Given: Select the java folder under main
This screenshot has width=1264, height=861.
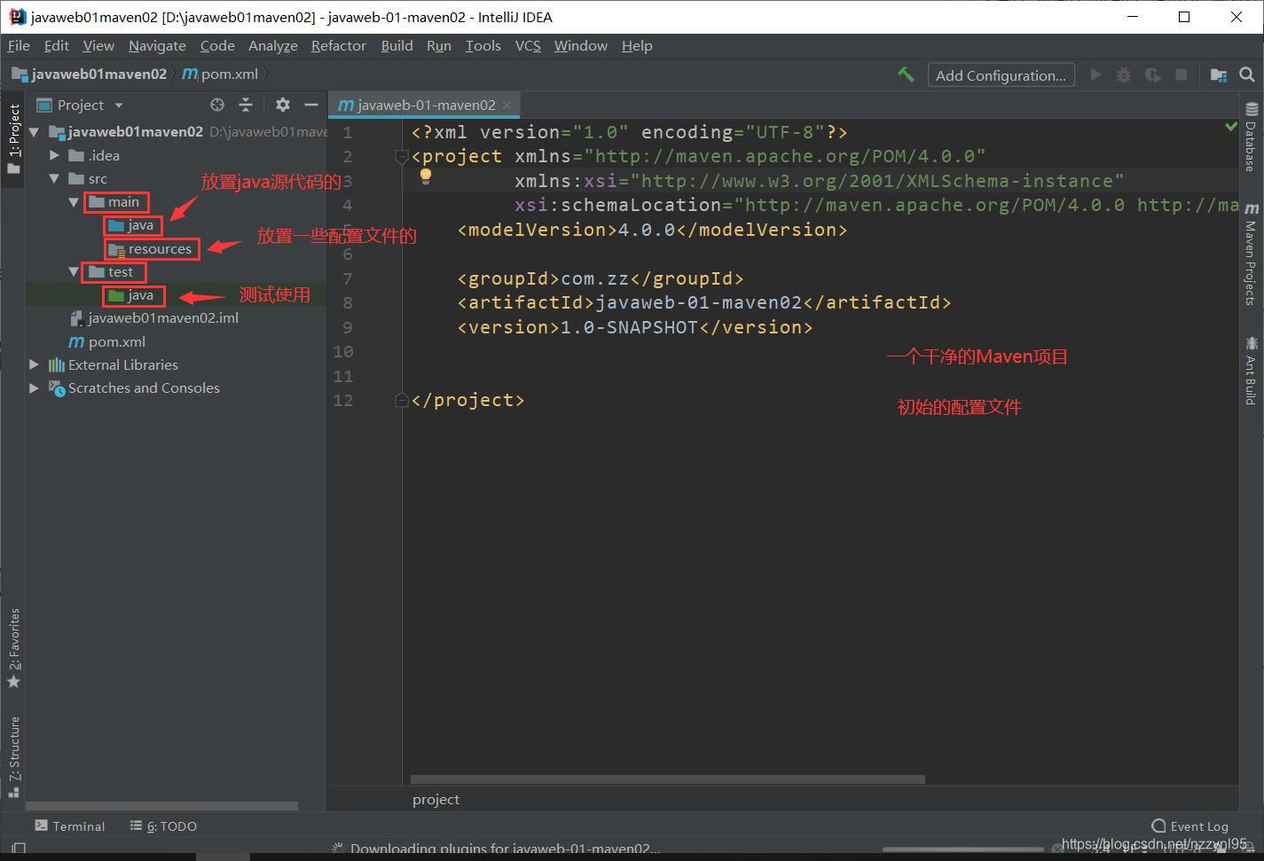Looking at the screenshot, I should [x=131, y=225].
